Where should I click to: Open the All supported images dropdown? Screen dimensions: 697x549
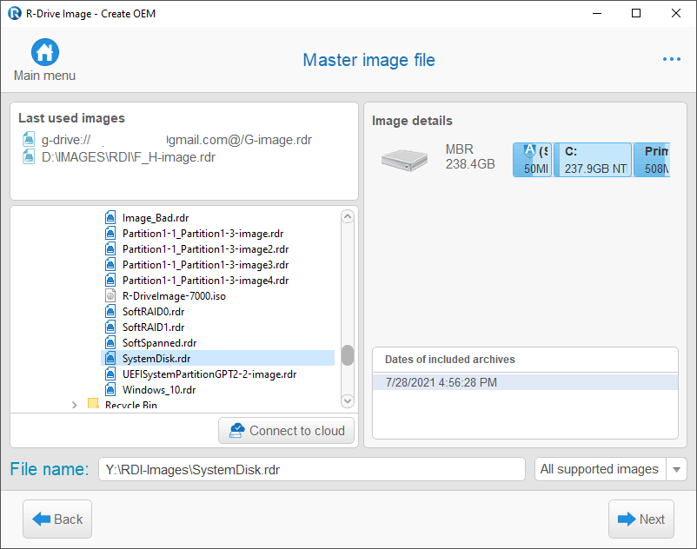[x=676, y=469]
